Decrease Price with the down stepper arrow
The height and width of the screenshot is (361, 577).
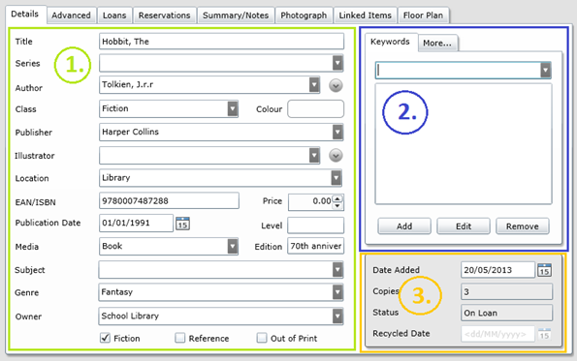click(337, 205)
